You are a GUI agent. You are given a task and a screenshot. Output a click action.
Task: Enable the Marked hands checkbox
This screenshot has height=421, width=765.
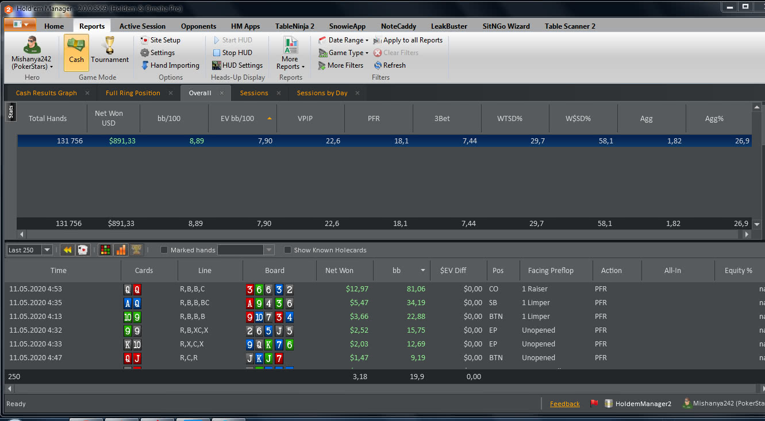pos(164,250)
